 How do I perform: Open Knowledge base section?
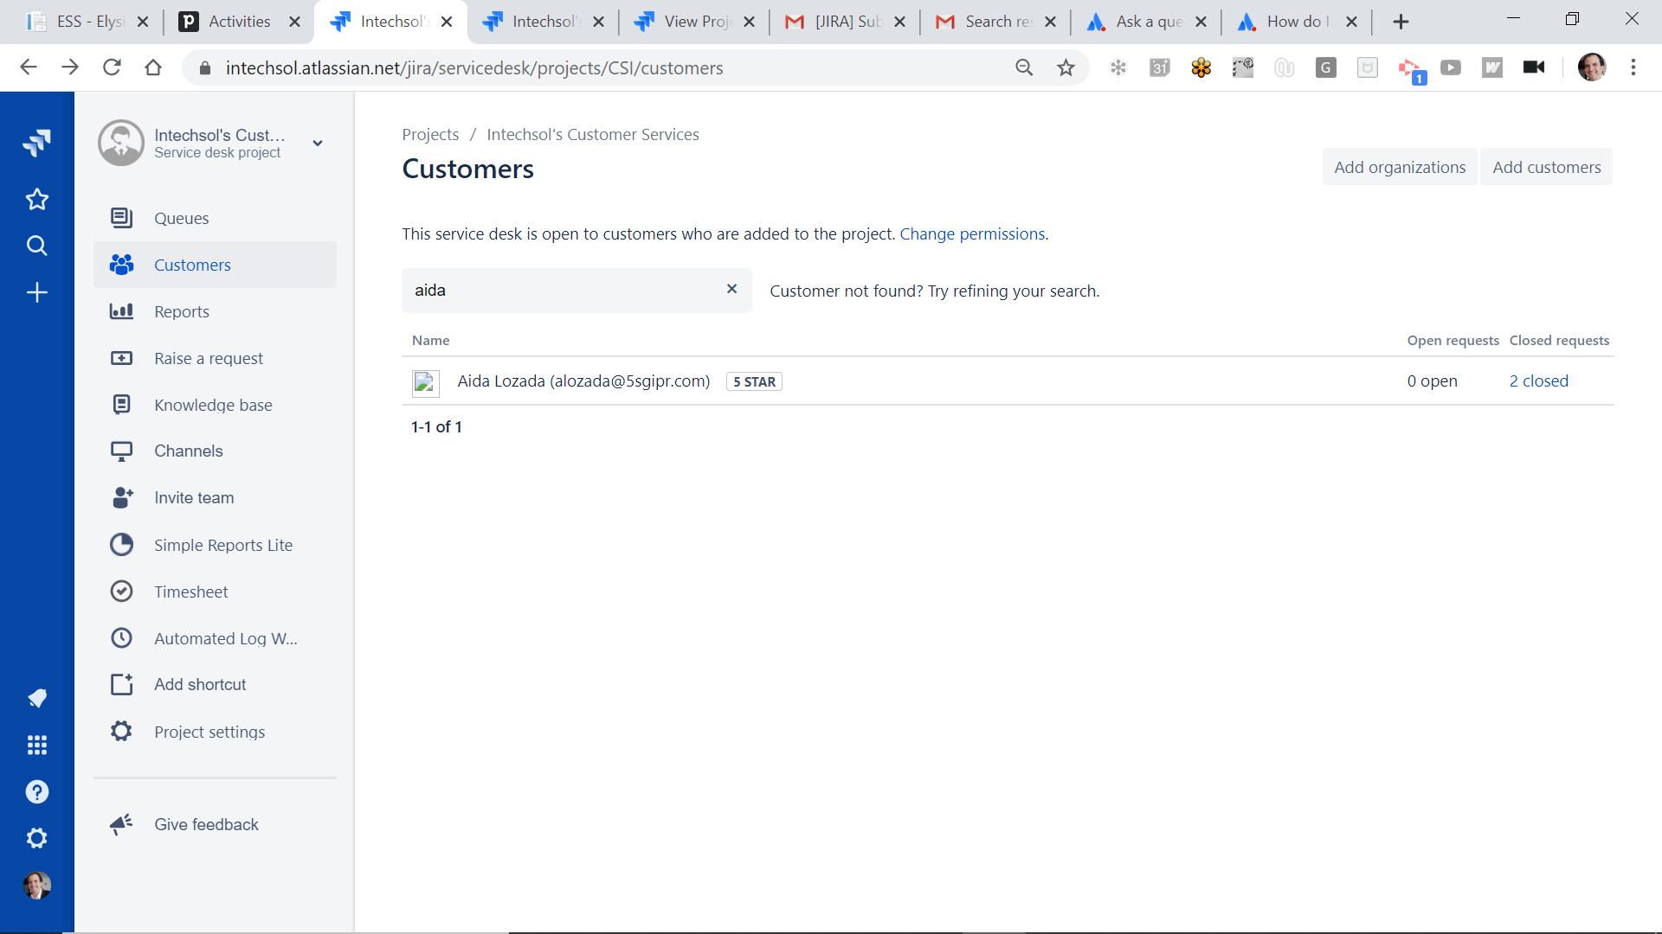(x=215, y=405)
